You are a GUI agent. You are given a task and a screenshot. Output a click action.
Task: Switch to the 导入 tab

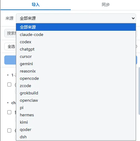pyautogui.click(x=36, y=5)
